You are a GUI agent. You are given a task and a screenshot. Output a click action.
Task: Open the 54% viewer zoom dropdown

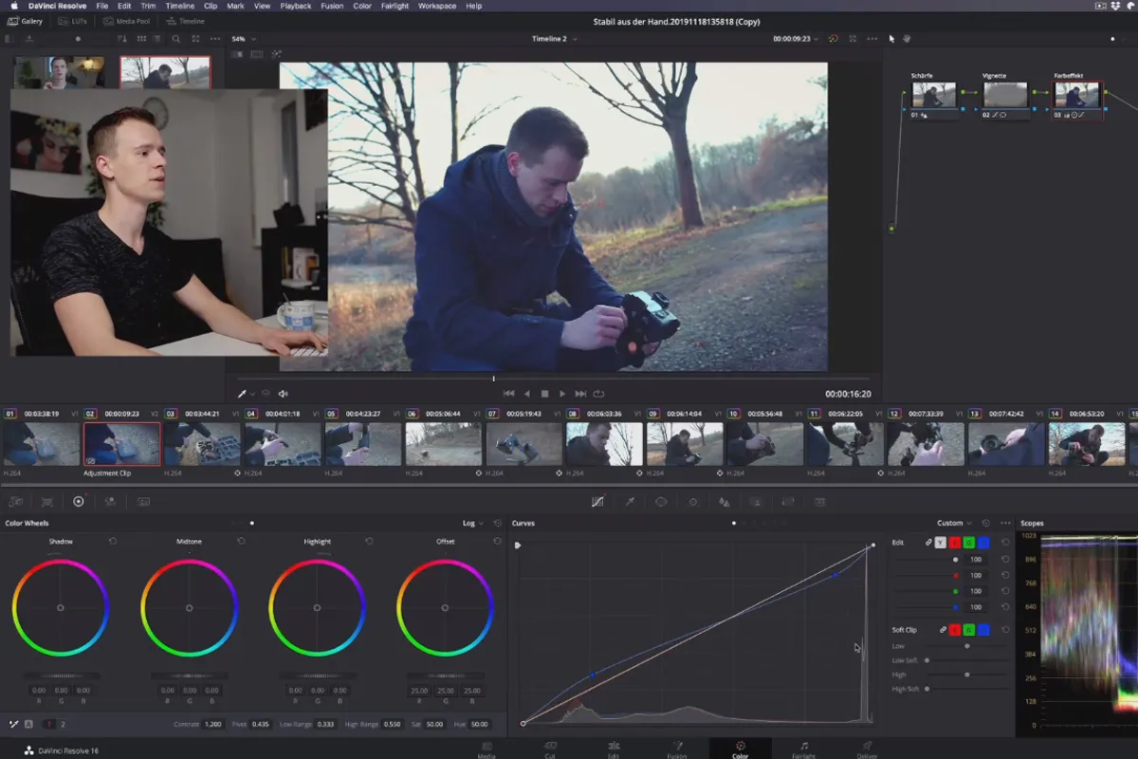[x=242, y=39]
